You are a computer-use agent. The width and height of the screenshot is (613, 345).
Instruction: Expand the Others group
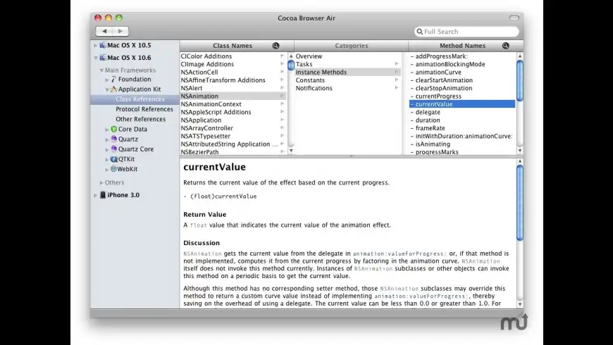[101, 182]
